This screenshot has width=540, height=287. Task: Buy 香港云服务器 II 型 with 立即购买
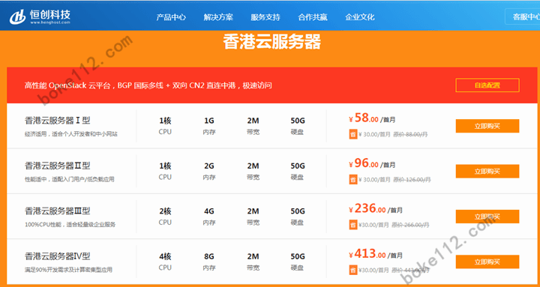click(487, 172)
